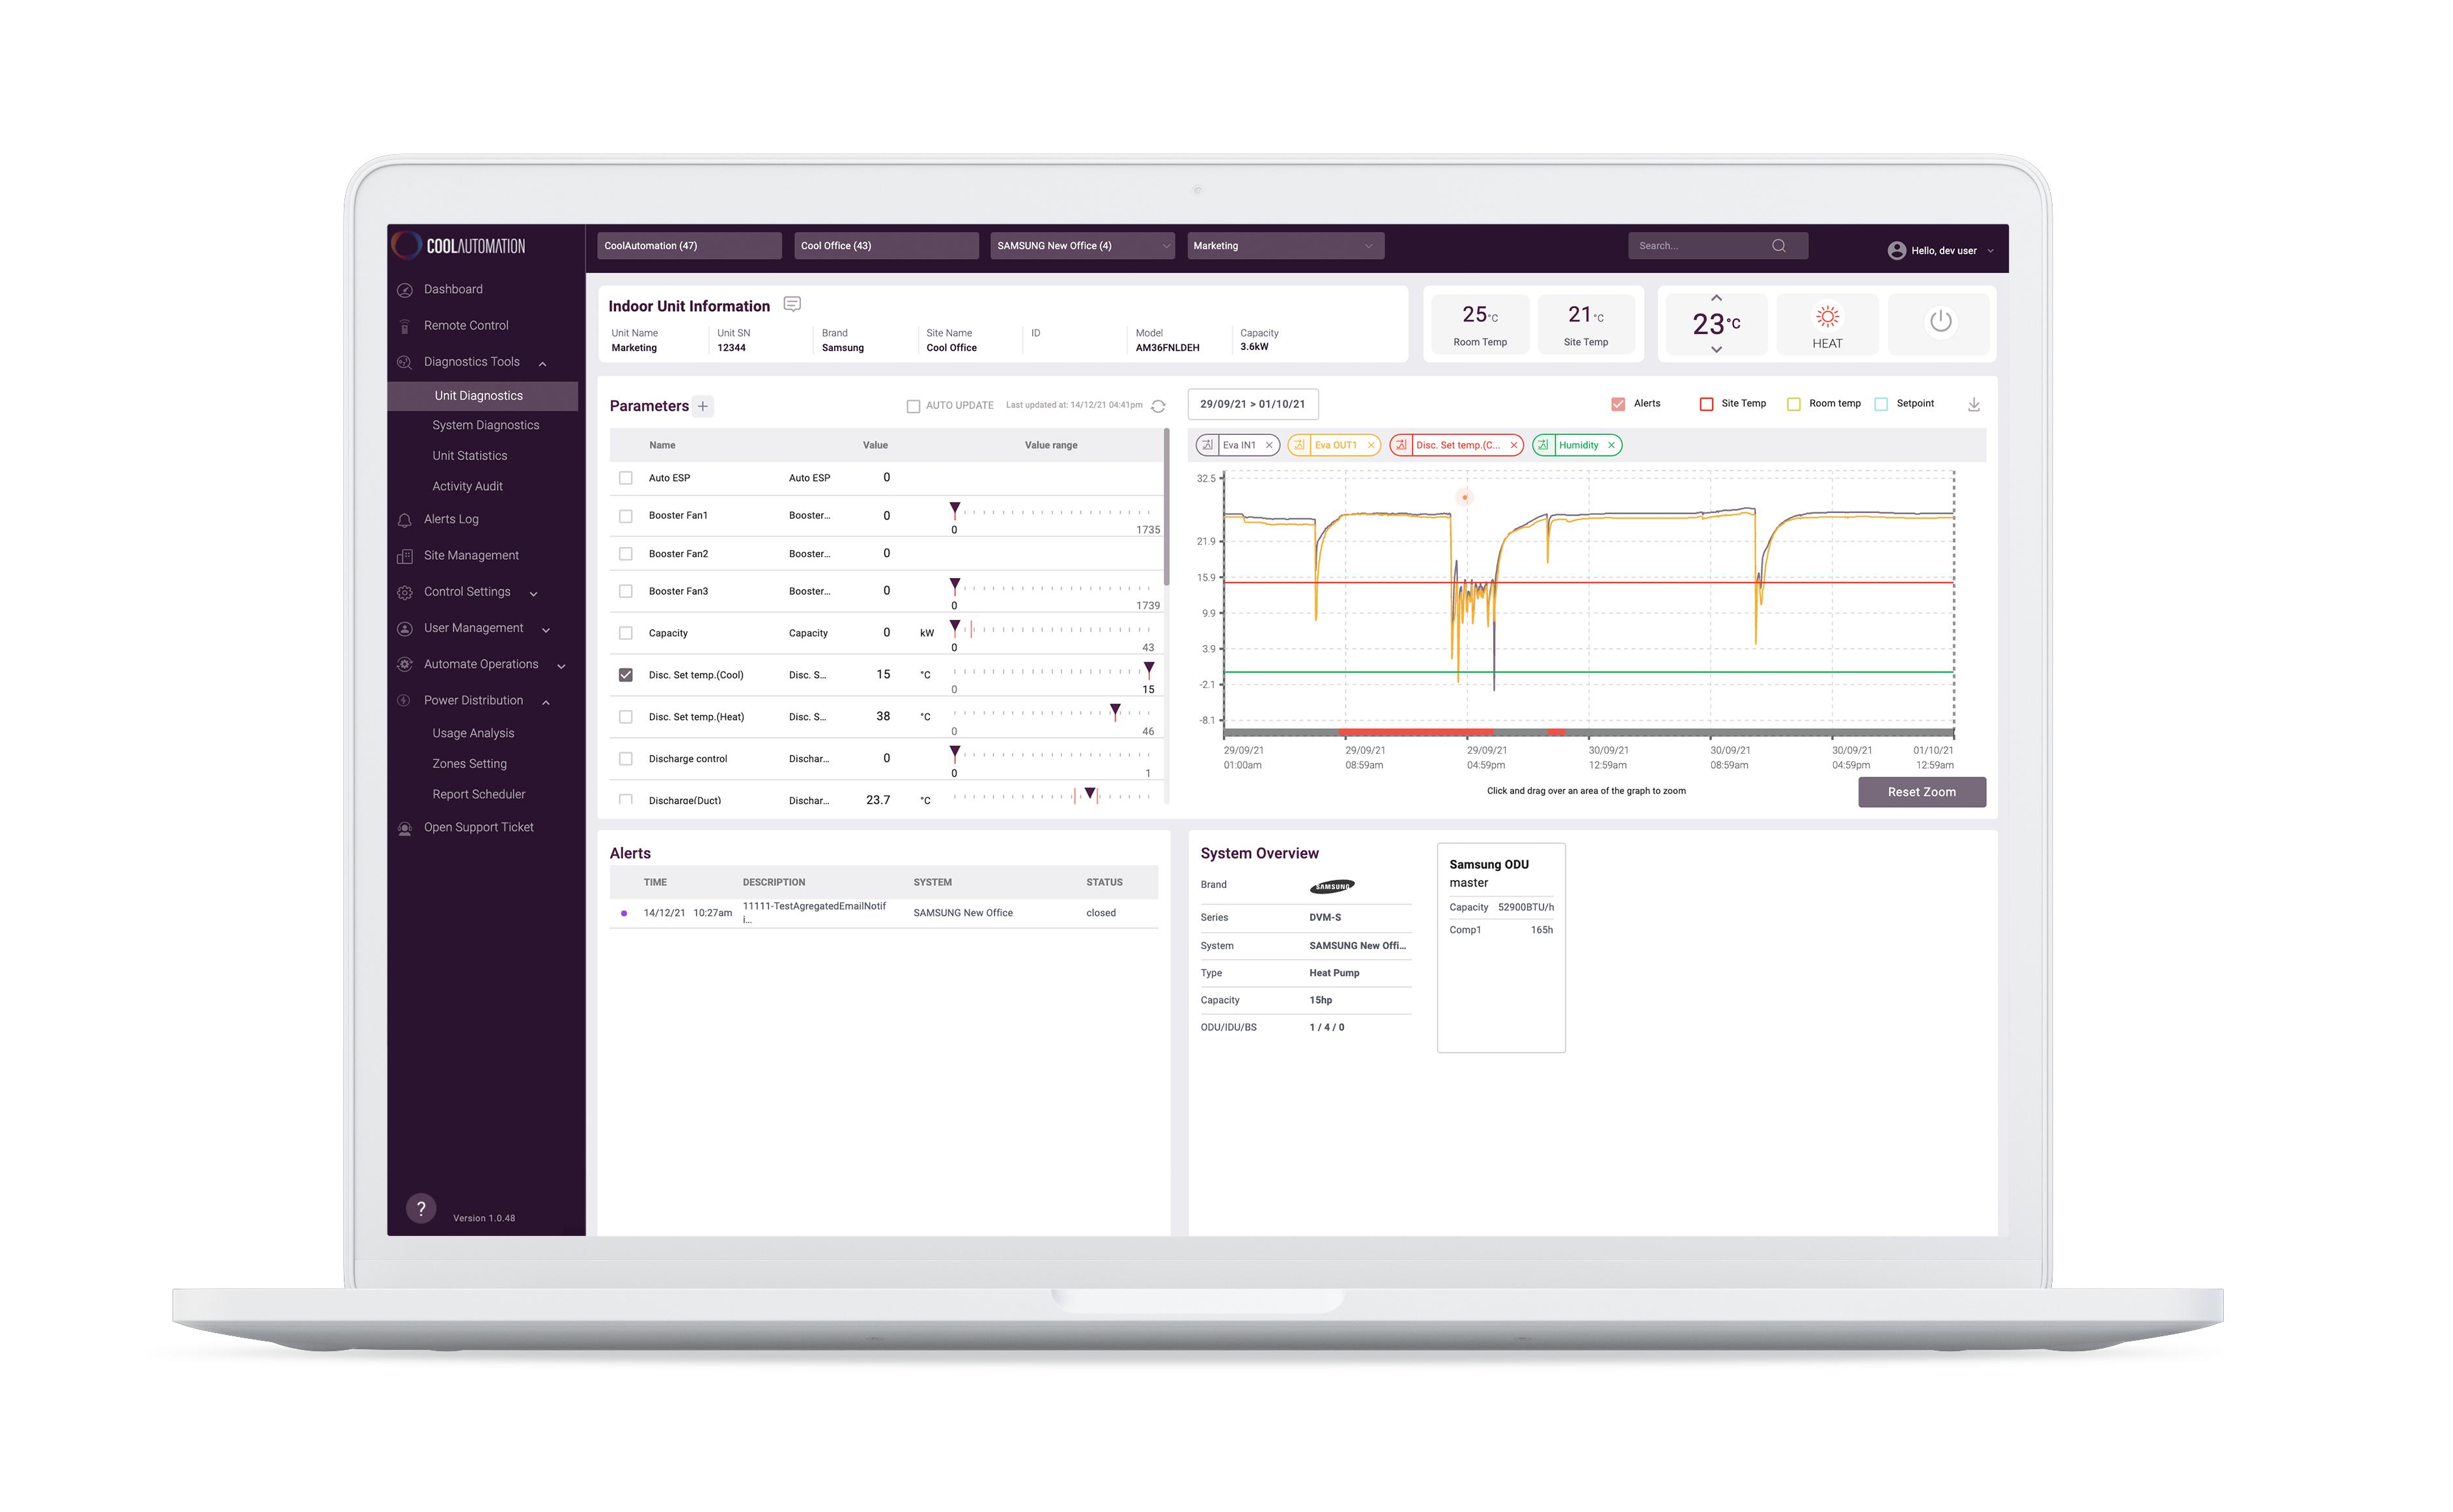Collapse the Diagnostics Tools menu
This screenshot has height=1512, width=2453.
click(542, 363)
